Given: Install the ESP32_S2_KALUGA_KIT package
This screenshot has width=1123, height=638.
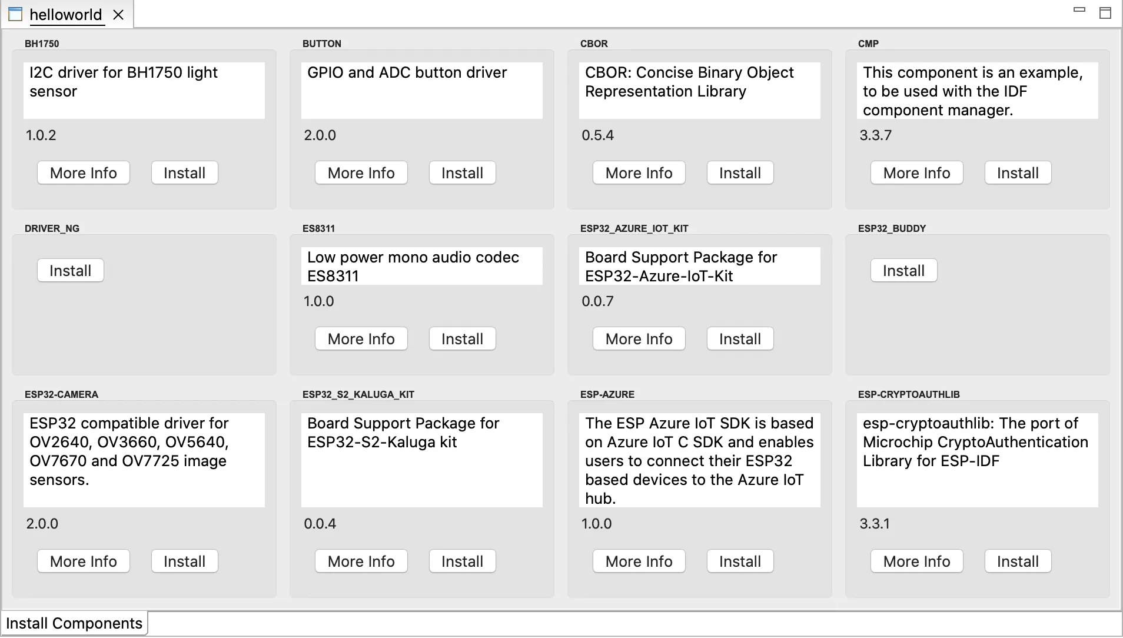Looking at the screenshot, I should coord(462,561).
